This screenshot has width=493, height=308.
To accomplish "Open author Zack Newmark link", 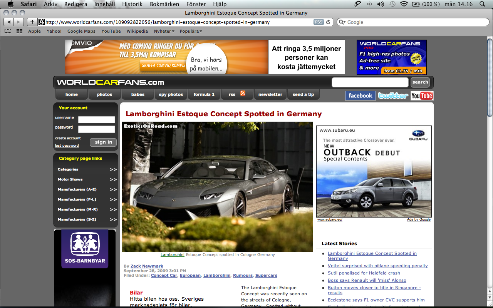I will pyautogui.click(x=147, y=266).
